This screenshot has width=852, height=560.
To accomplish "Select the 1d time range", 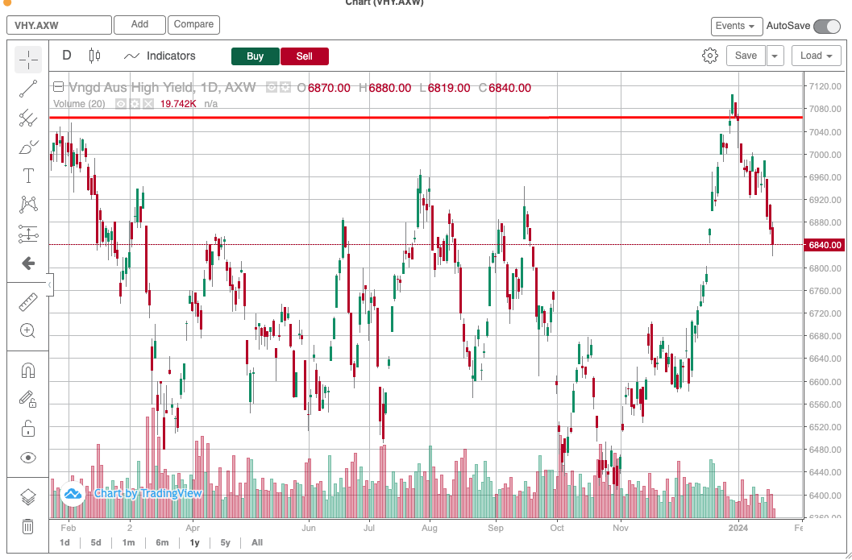I will [x=64, y=542].
